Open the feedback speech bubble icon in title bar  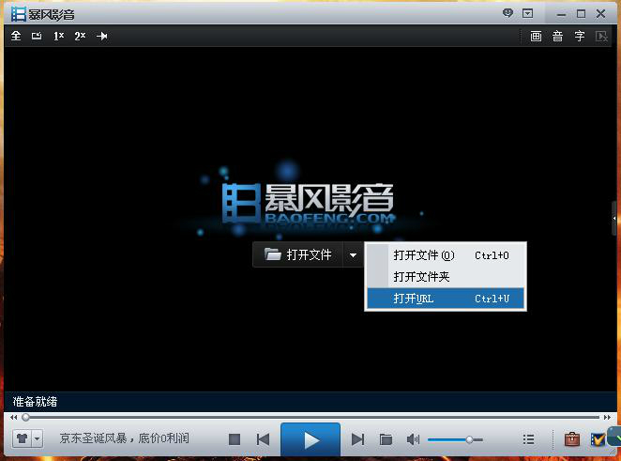[x=507, y=13]
